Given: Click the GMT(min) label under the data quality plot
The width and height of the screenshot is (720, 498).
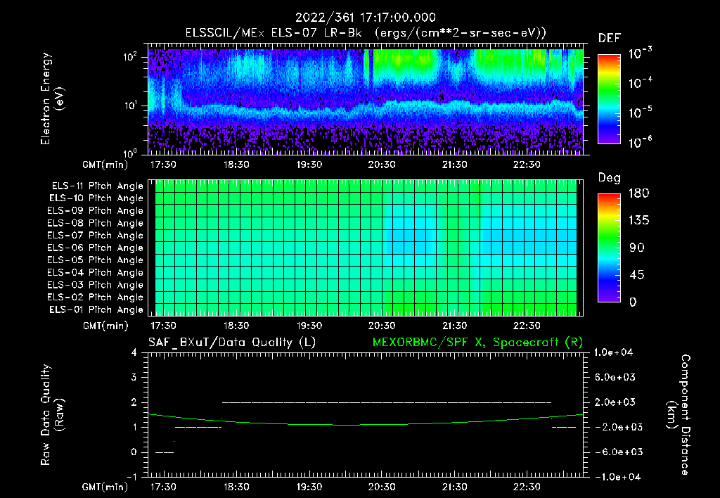Looking at the screenshot, I should coord(105,487).
